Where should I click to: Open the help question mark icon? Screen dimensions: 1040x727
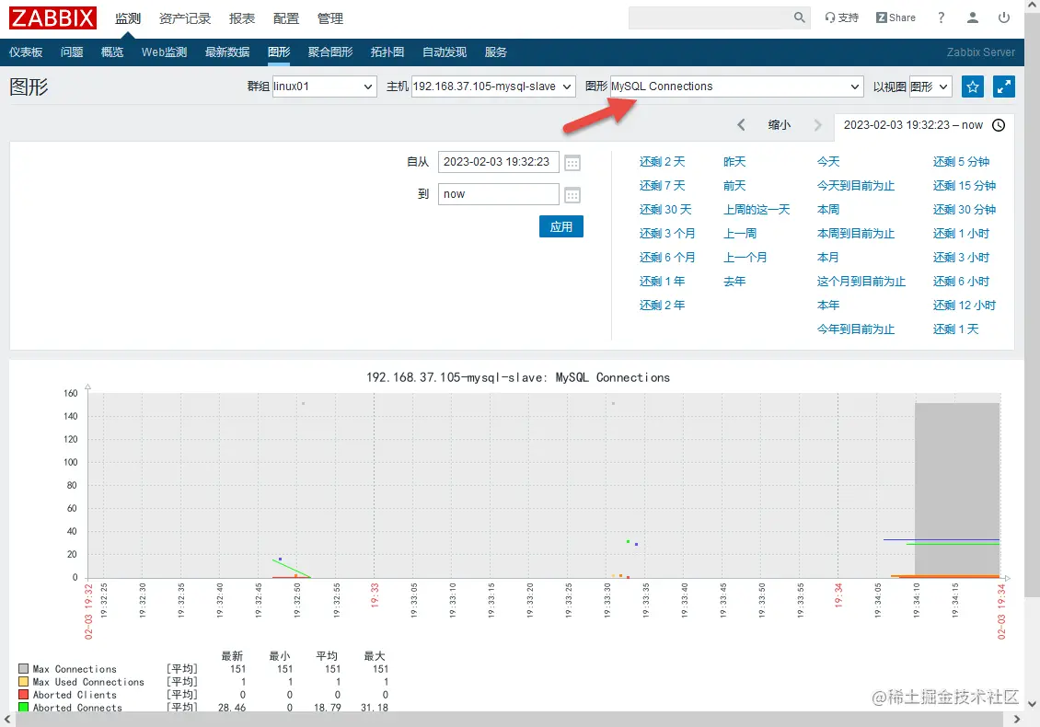[x=941, y=17]
